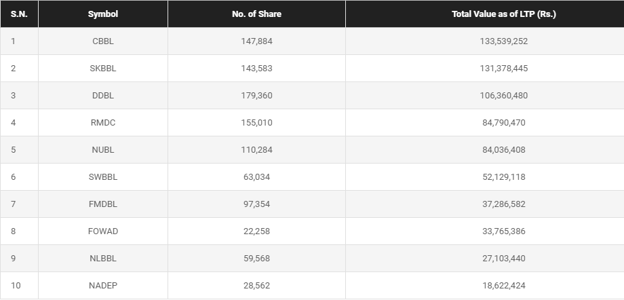Click the S.N. column header
This screenshot has height=300, width=624.
click(19, 14)
